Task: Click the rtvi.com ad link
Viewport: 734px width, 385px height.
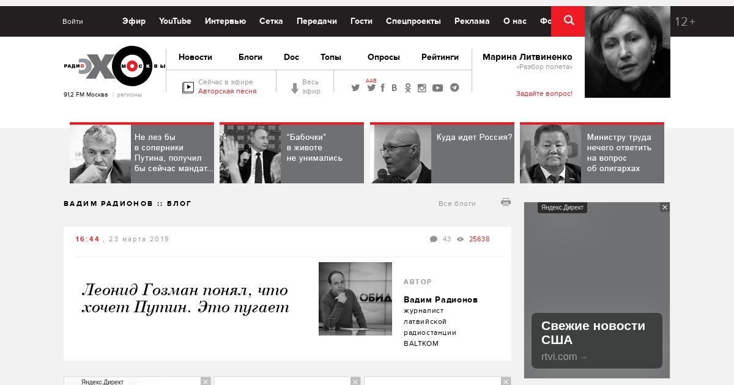Action: (x=564, y=357)
